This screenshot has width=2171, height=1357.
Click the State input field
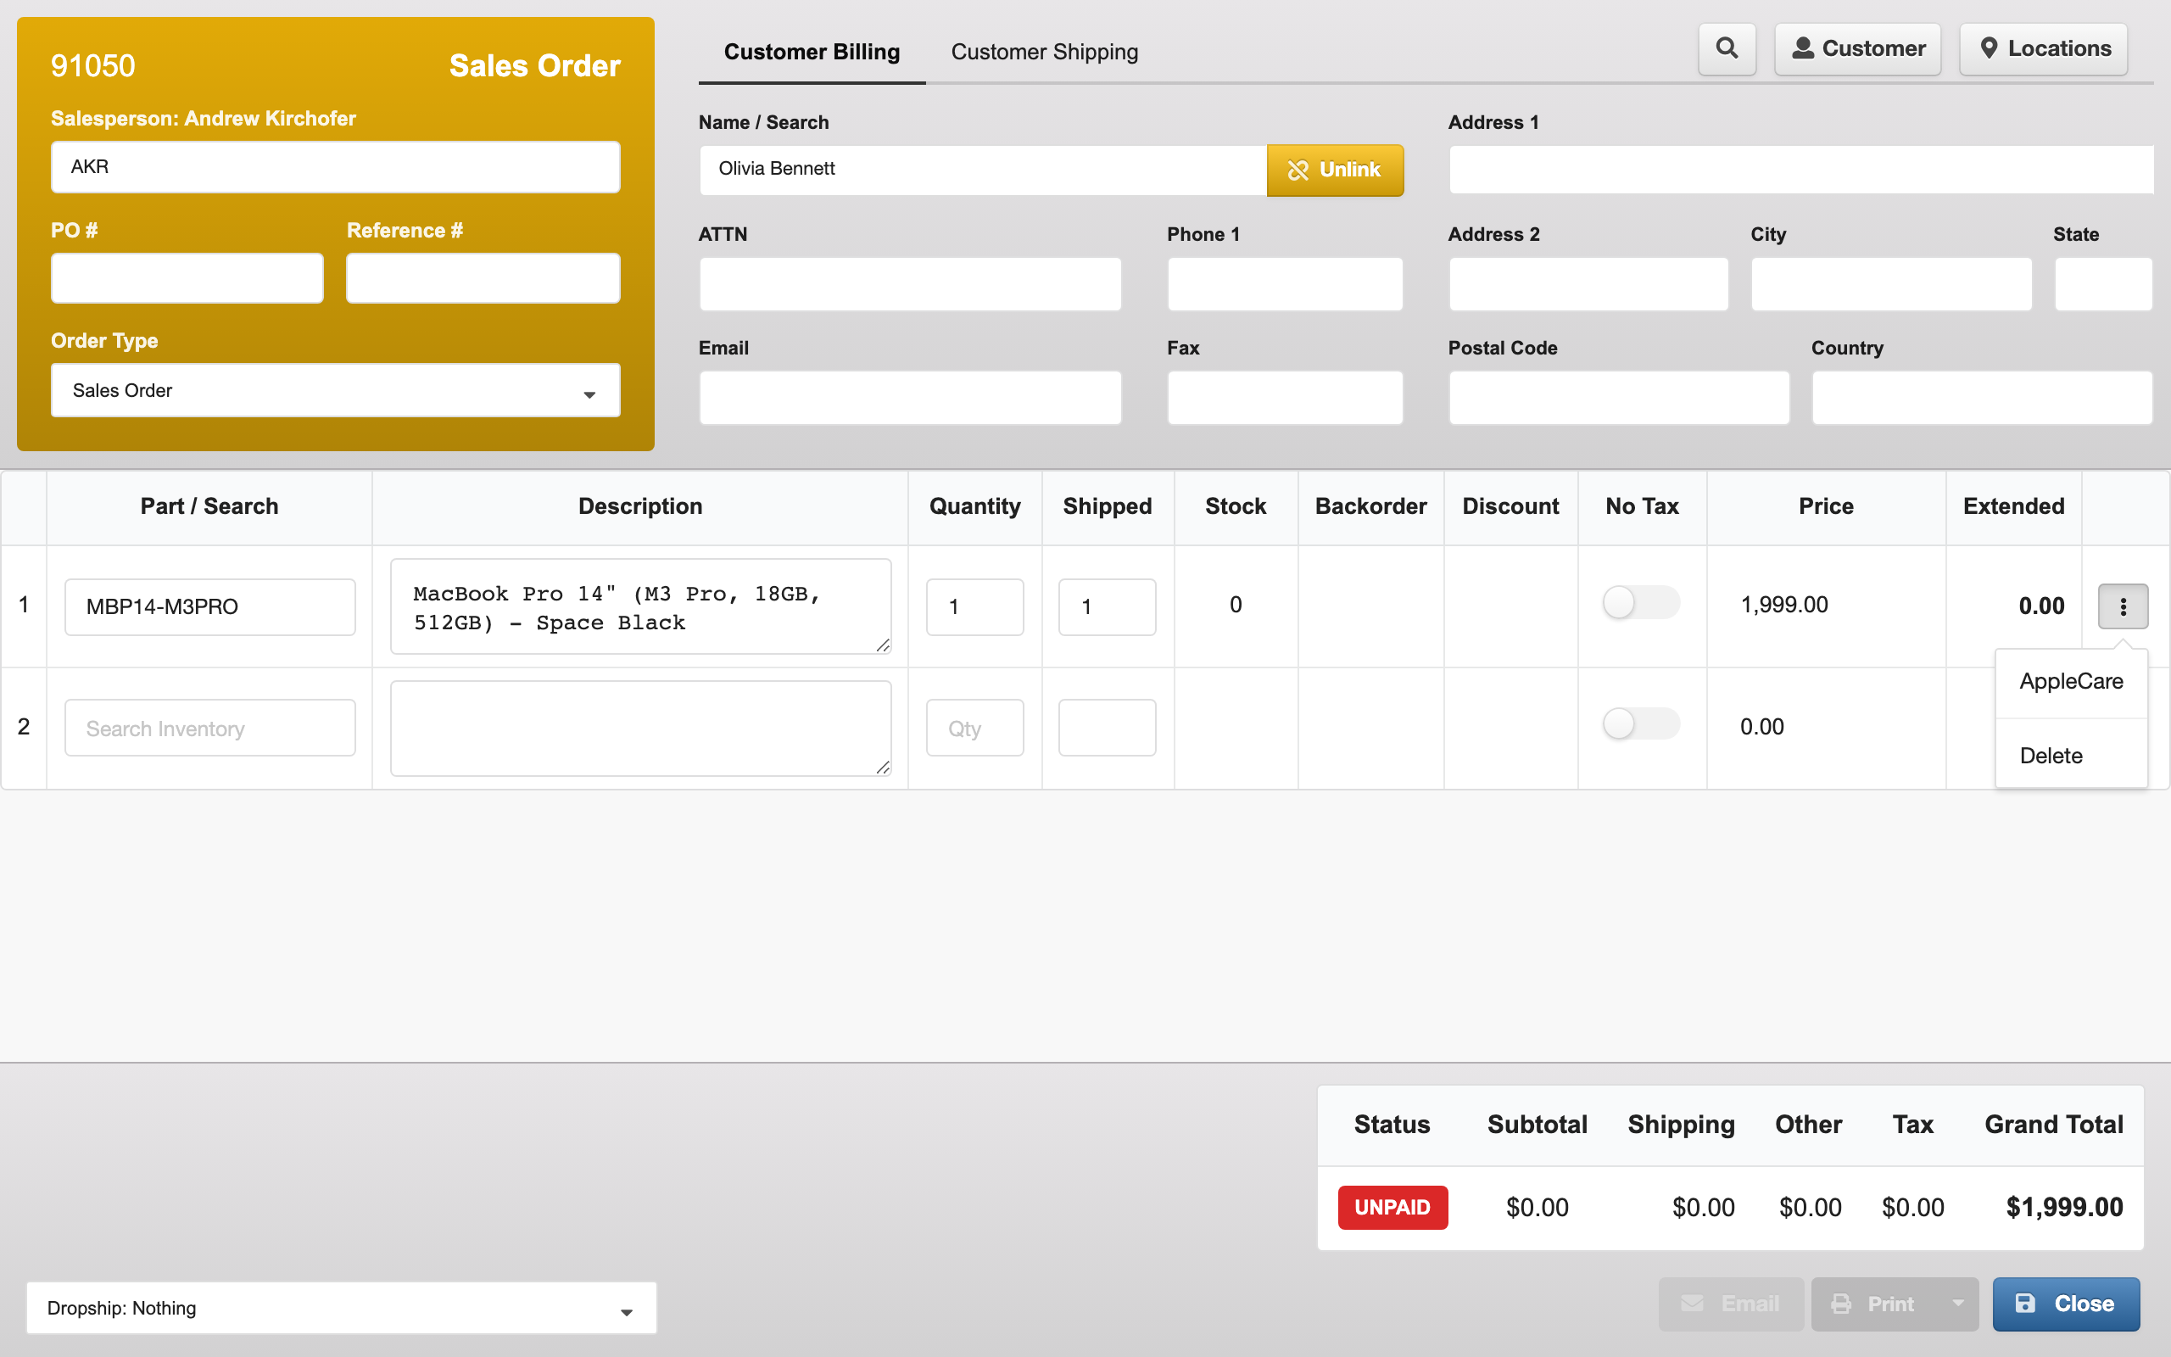(x=2103, y=283)
